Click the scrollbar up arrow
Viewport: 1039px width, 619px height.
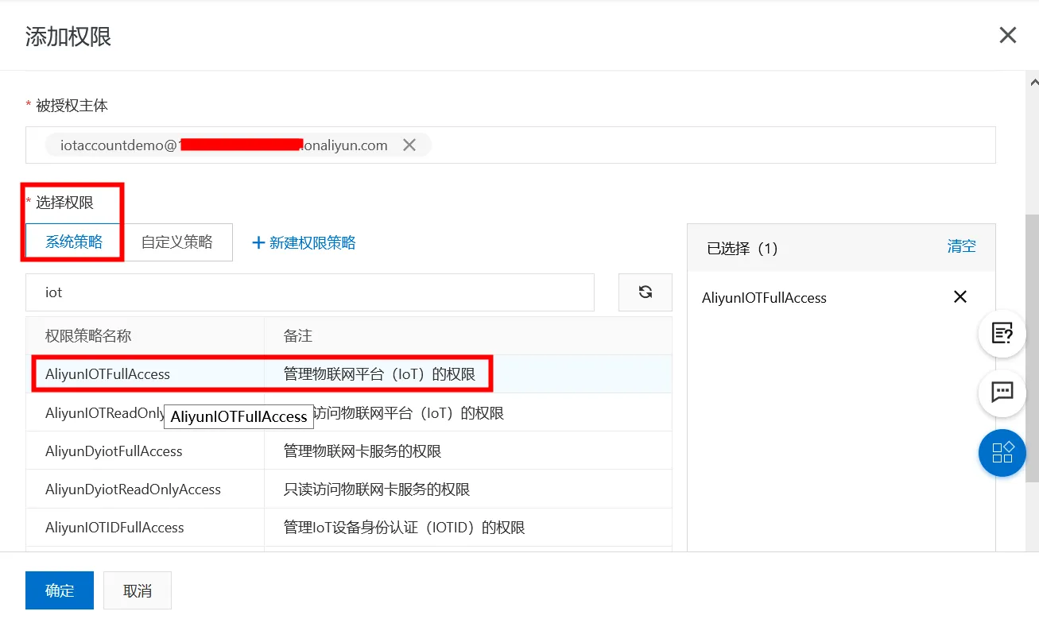[1033, 81]
